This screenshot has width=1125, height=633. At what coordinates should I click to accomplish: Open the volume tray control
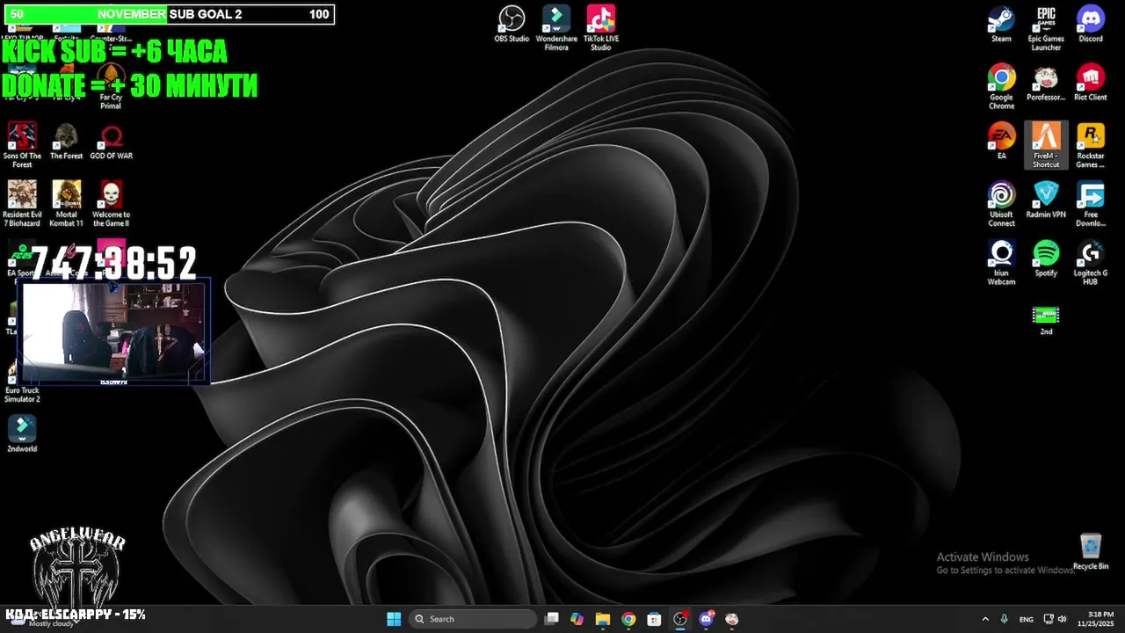[x=1063, y=619]
